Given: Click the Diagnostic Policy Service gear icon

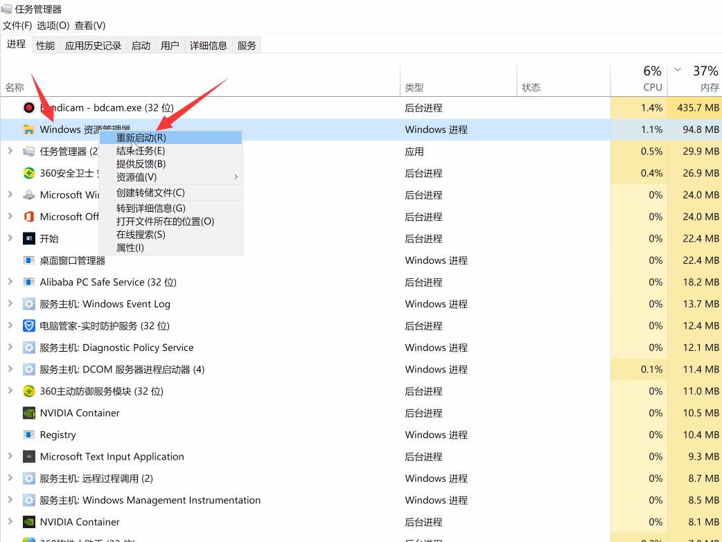Looking at the screenshot, I should click(x=29, y=347).
